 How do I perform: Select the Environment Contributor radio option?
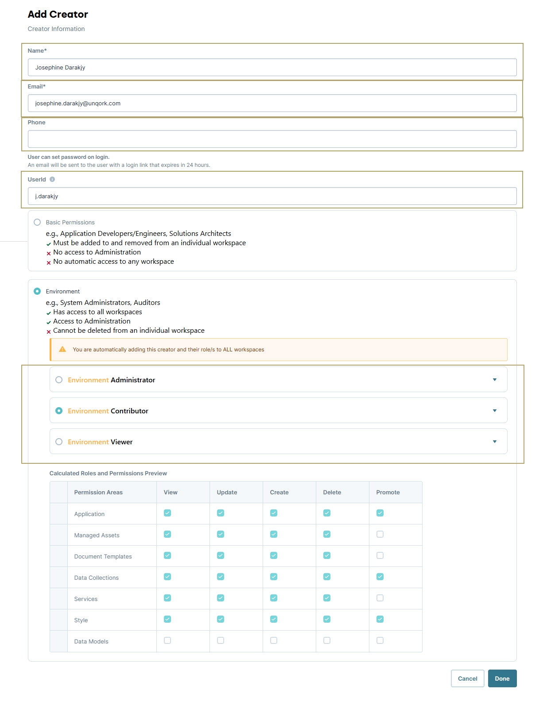click(x=59, y=411)
